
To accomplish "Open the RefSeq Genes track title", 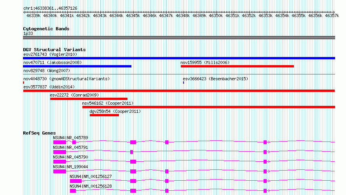I will click(x=39, y=133).
